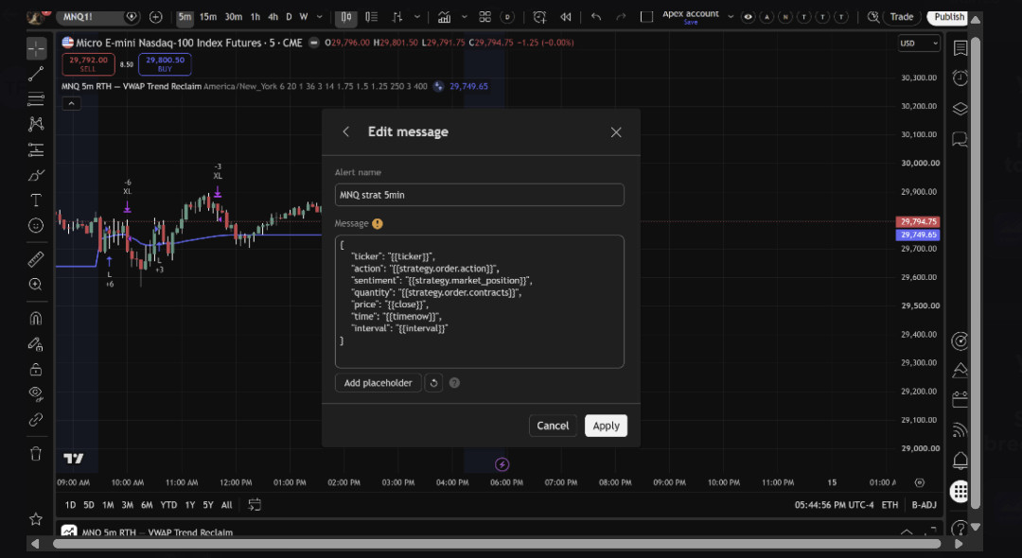
Task: Open the object tree layers icon
Action: click(x=960, y=109)
